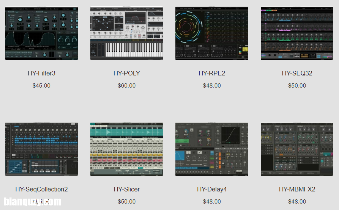View the HY-SeqCollection2 screenshot thumbnail
339x210 pixels.
(41, 149)
